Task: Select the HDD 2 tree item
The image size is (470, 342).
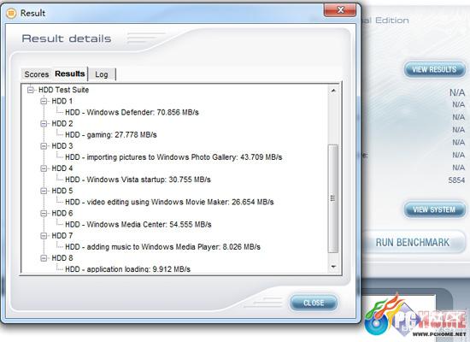Action: pos(62,124)
